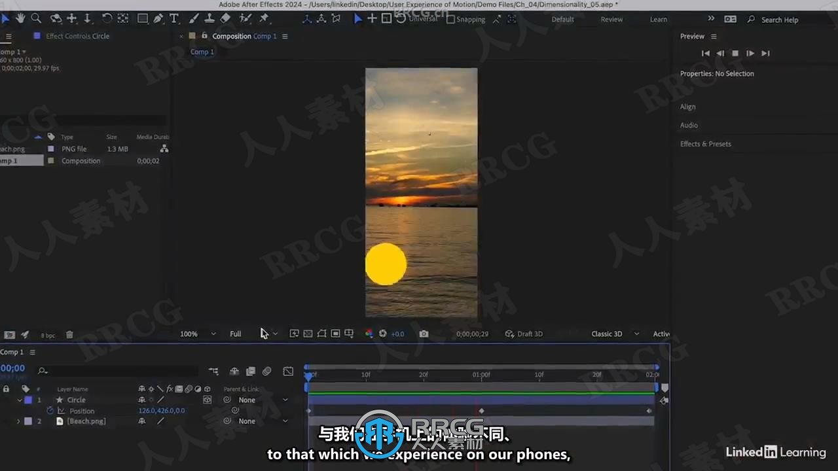The height and width of the screenshot is (471, 838).
Task: Click the Position graph icon
Action: click(62, 411)
